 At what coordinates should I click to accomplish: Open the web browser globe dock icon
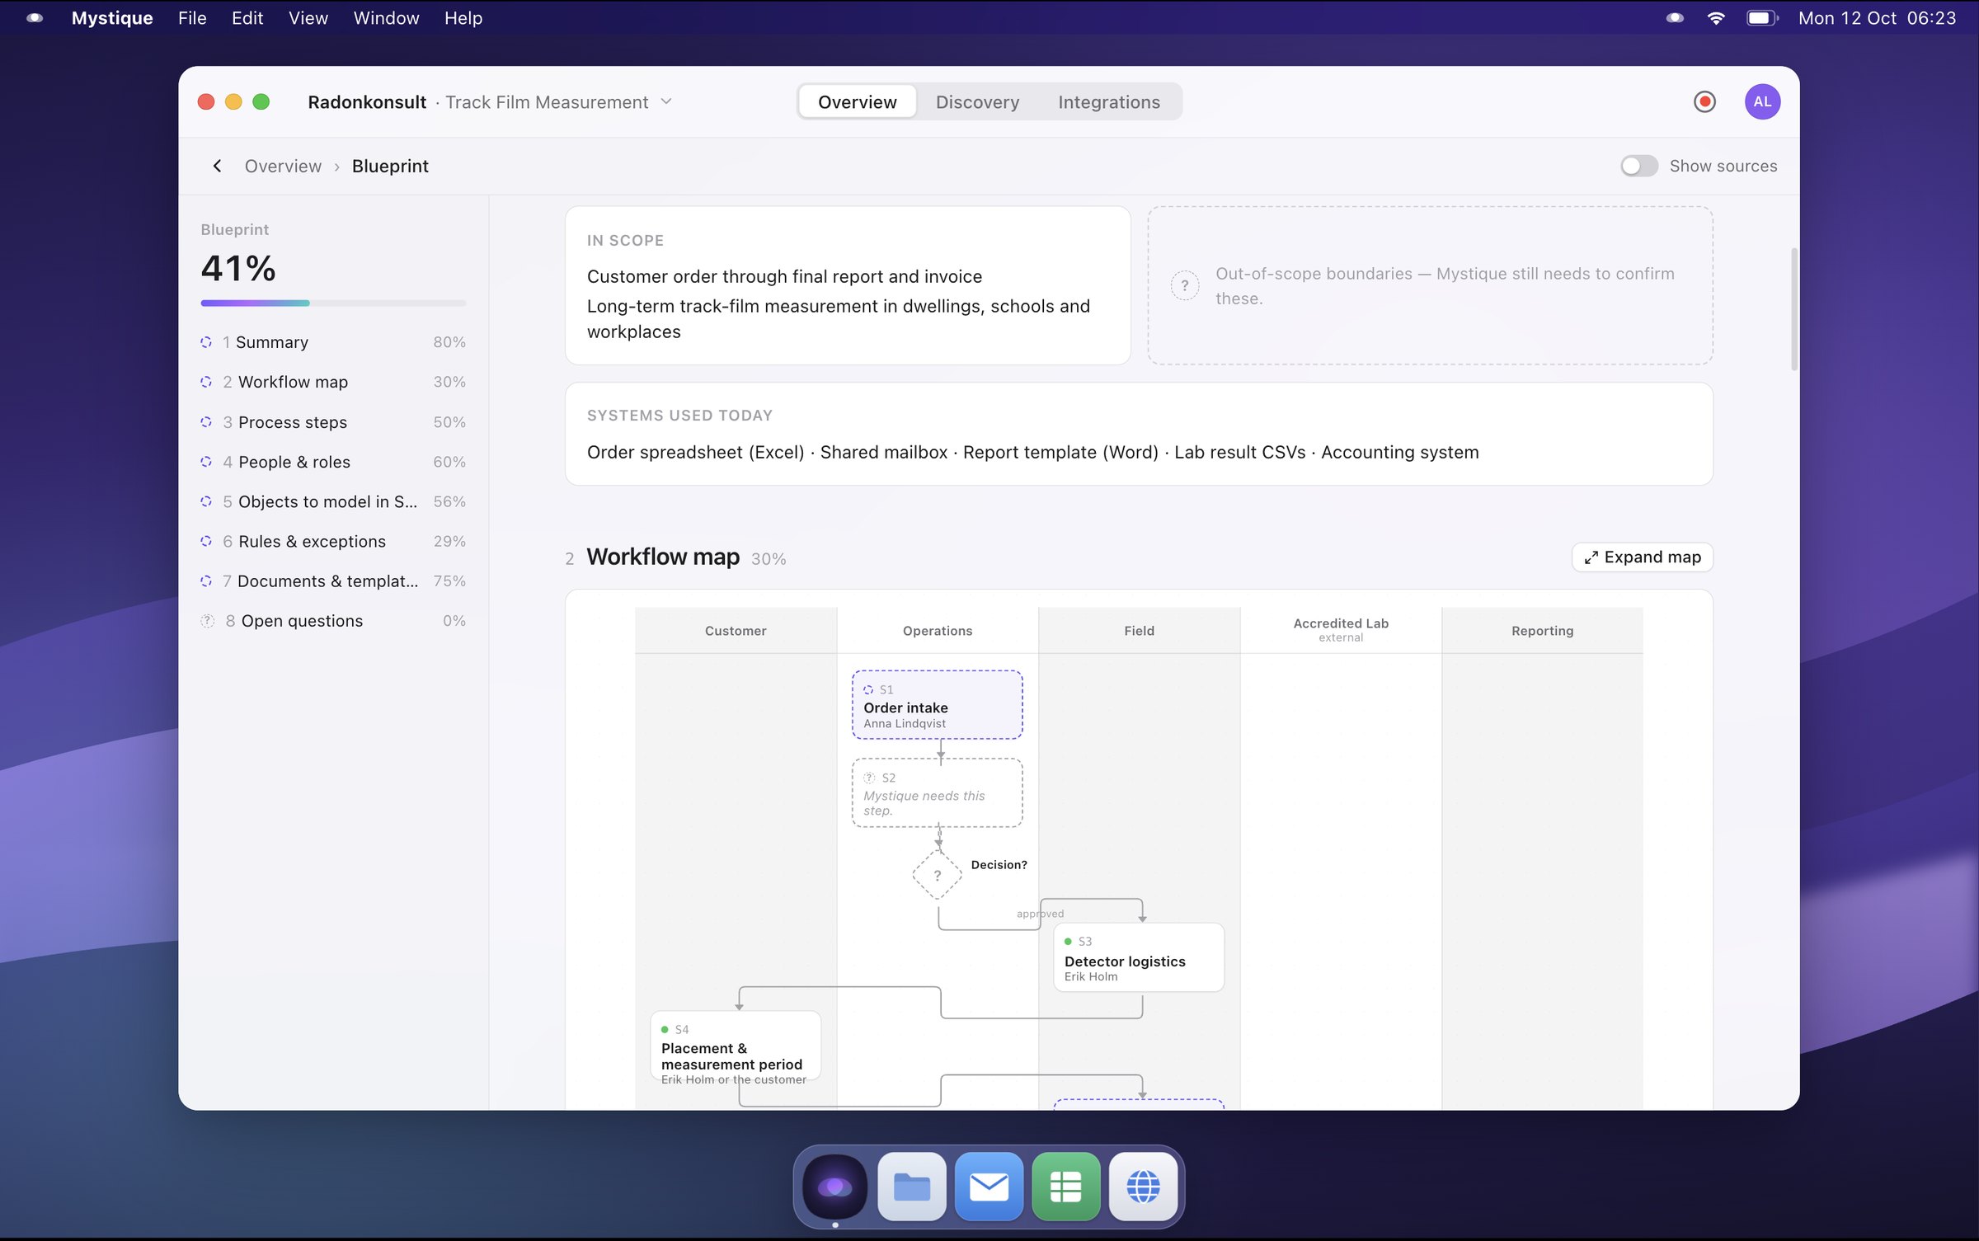(1143, 1187)
